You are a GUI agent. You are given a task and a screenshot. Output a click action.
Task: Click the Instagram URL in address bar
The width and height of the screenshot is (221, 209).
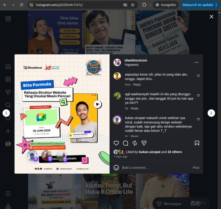pos(59,5)
